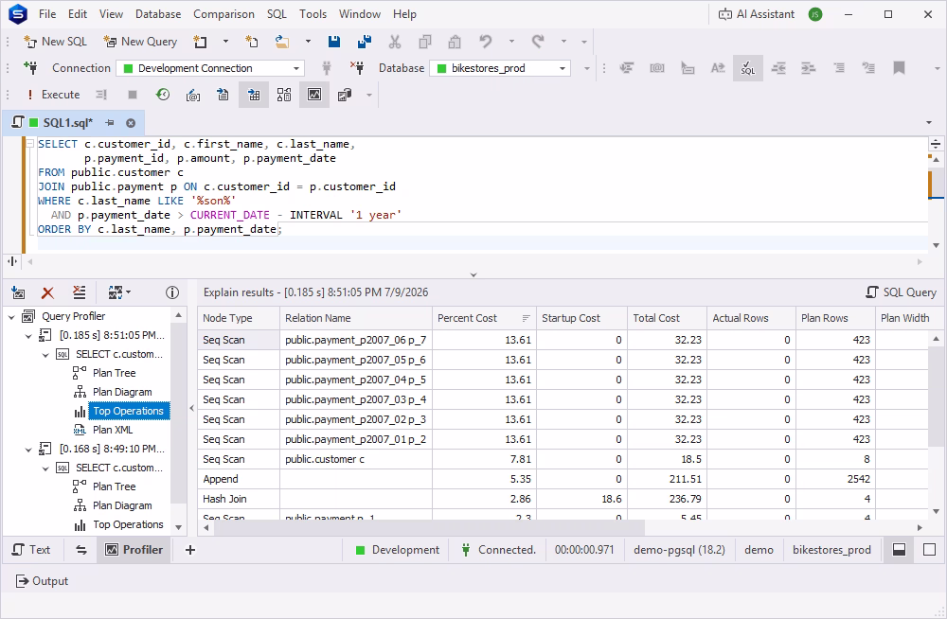The height and width of the screenshot is (619, 947).
Task: Click the New Connection plug icon
Action: click(30, 67)
